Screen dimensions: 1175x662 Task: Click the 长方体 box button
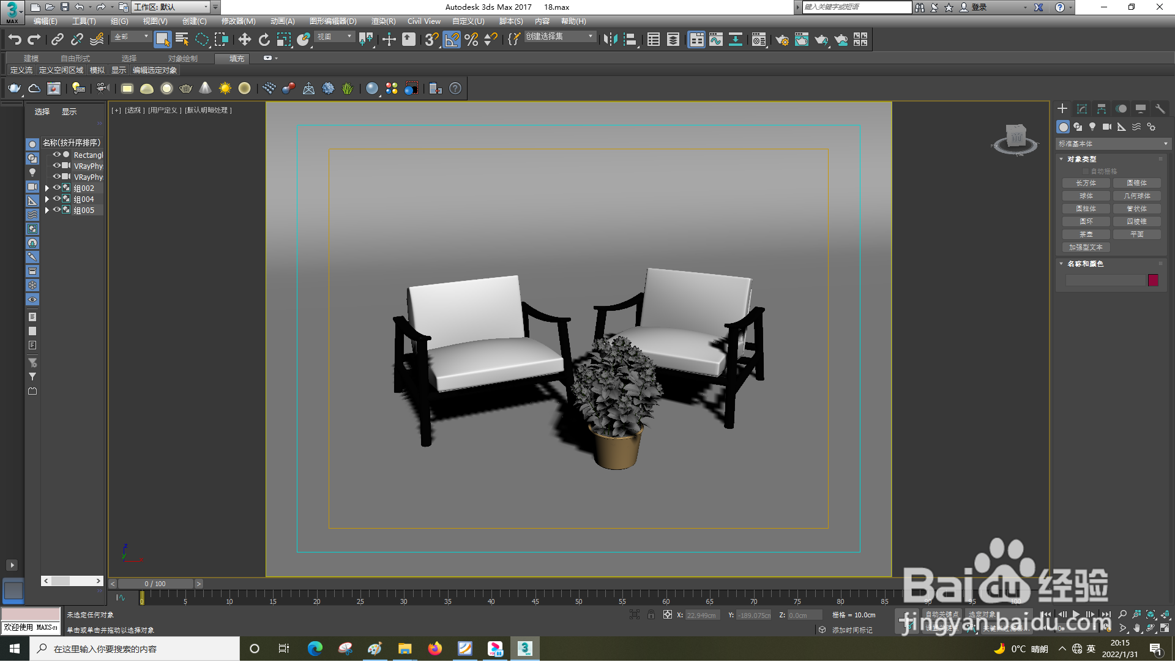[x=1086, y=184]
